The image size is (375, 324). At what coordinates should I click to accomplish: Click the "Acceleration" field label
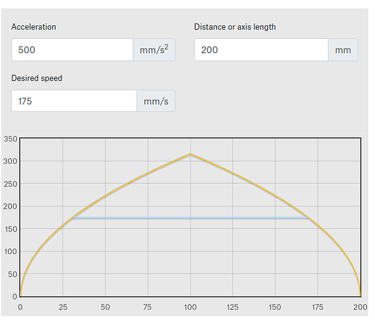[34, 27]
